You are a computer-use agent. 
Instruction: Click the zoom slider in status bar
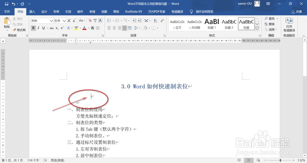tap(280, 160)
